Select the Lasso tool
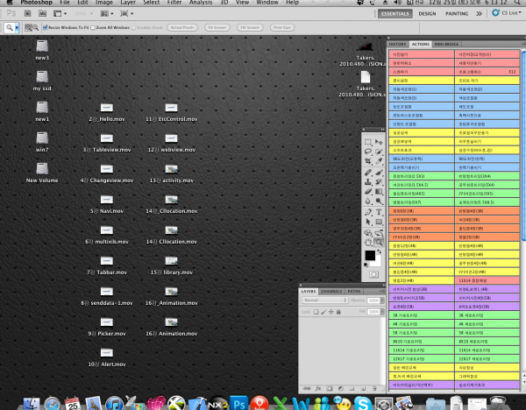 coord(368,152)
